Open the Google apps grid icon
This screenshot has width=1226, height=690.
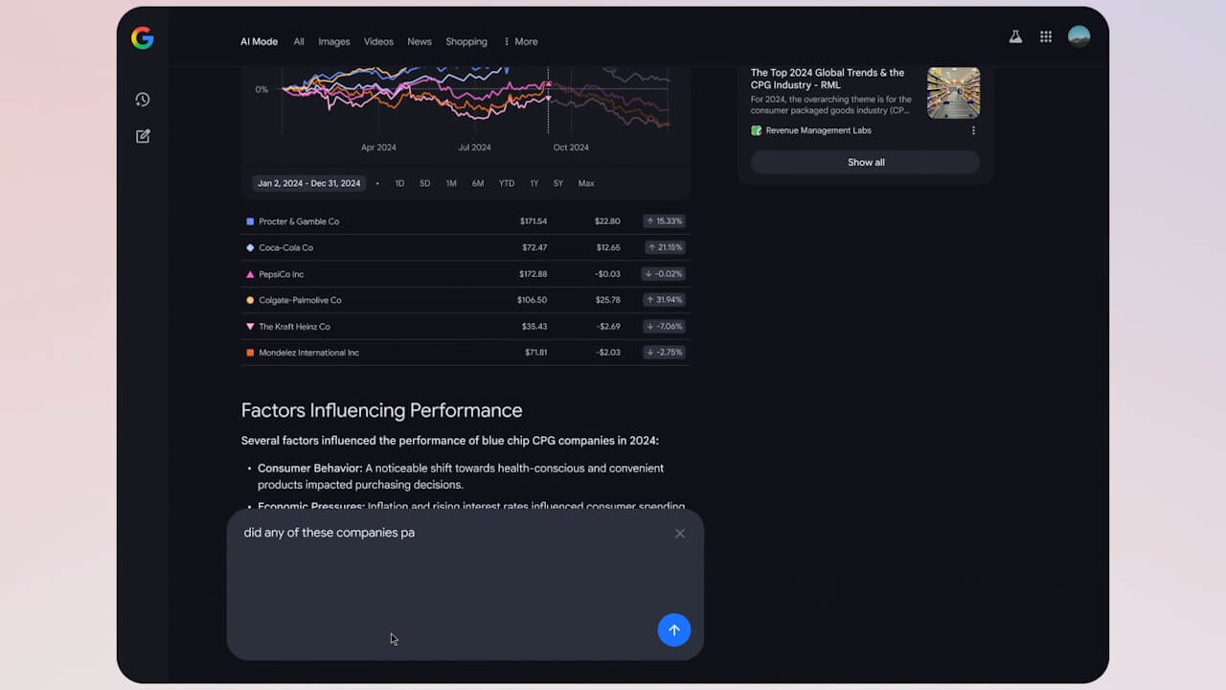(x=1046, y=36)
